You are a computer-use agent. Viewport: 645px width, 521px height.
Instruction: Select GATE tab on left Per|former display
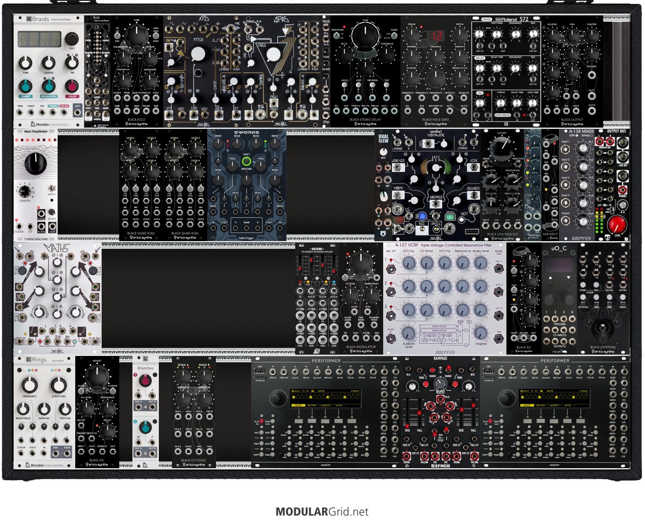pyautogui.click(x=298, y=405)
